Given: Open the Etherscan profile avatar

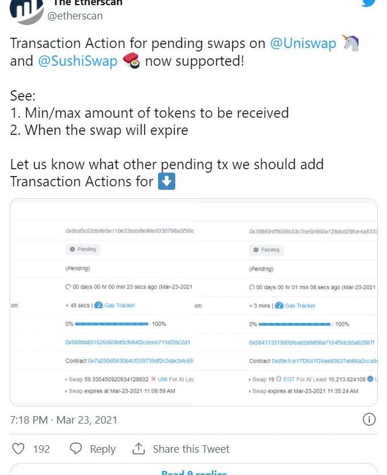Looking at the screenshot, I should [x=26, y=9].
